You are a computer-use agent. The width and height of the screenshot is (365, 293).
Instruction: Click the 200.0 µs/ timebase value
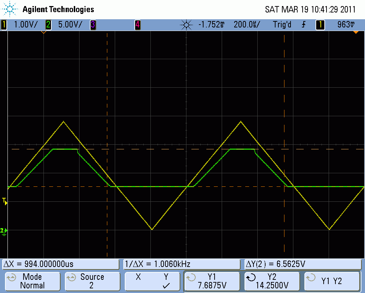(247, 25)
